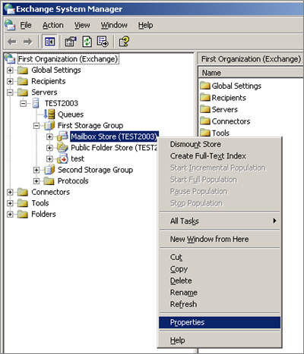Click the Refresh toolbar icon
Image resolution: width=304 pixels, height=354 pixels.
[87, 42]
